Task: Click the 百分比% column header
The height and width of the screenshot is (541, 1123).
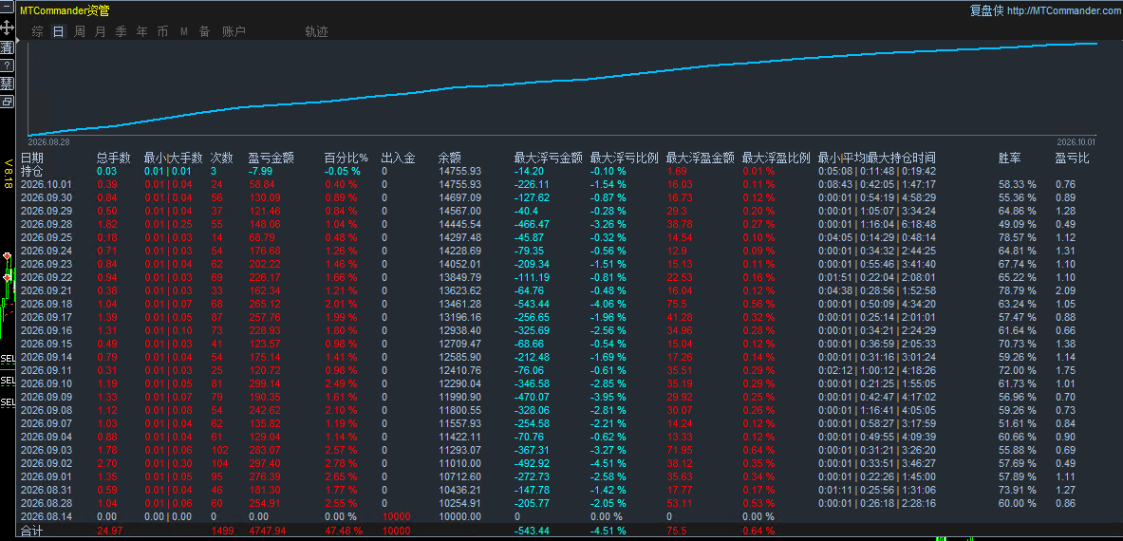Action: [346, 158]
